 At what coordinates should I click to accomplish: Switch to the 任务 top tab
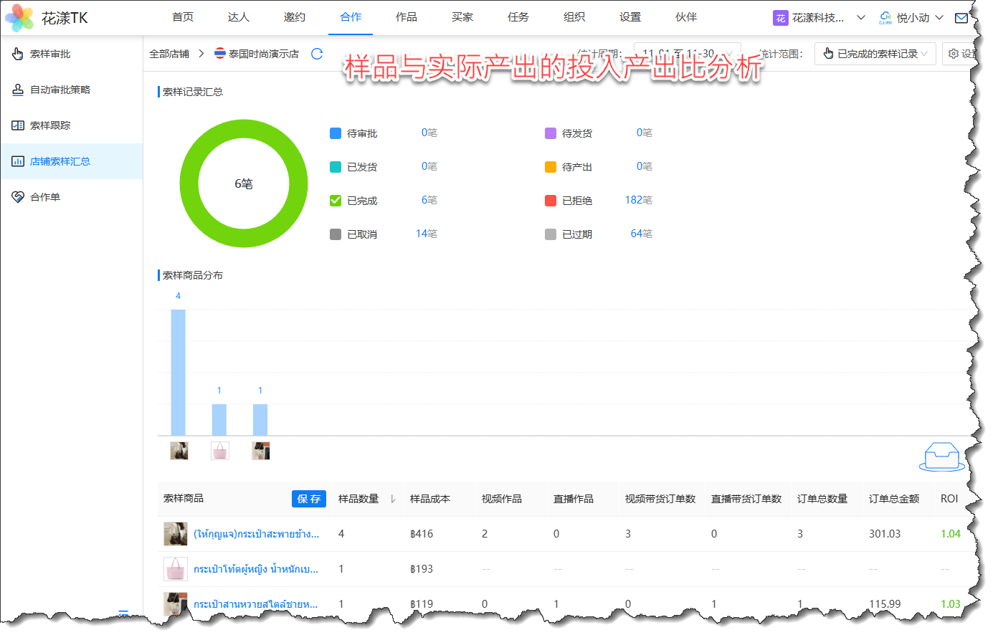(x=518, y=17)
